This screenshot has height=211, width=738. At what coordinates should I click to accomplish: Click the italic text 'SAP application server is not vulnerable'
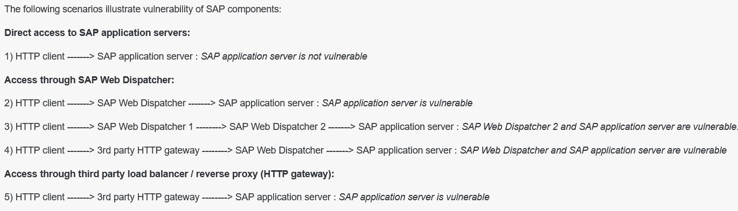(284, 56)
